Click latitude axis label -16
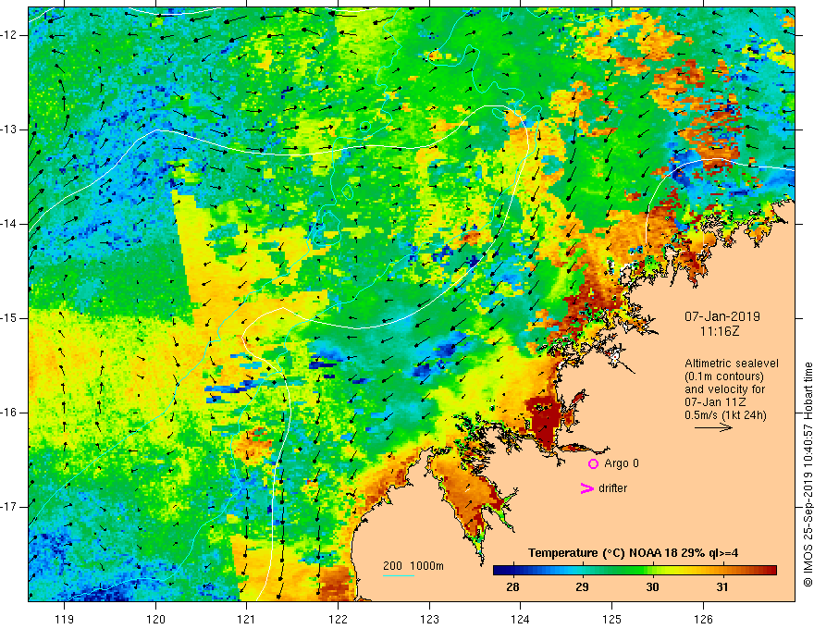 coord(9,413)
